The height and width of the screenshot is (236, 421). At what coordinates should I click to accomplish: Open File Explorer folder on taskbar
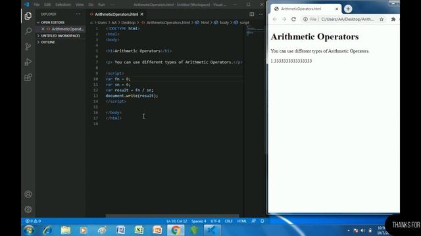(x=66, y=230)
